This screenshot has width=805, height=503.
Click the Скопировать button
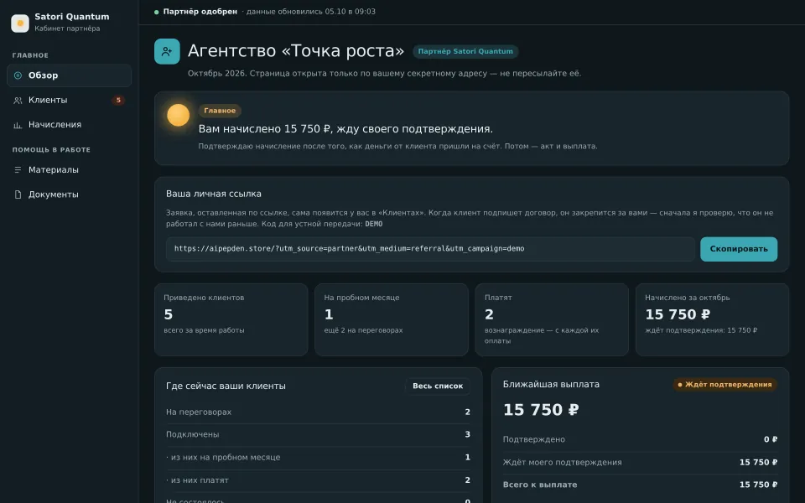pyautogui.click(x=739, y=249)
